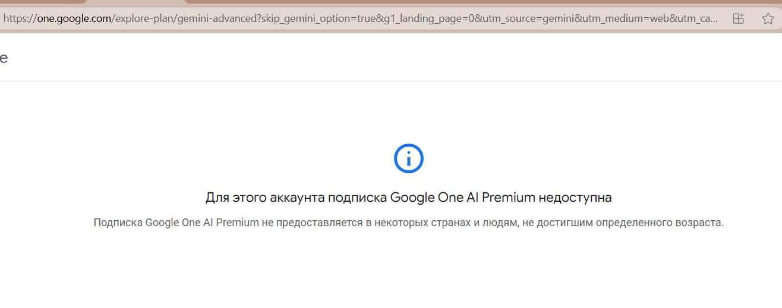Click the https:// prefix in address bar
782x308 pixels.
click(x=20, y=18)
